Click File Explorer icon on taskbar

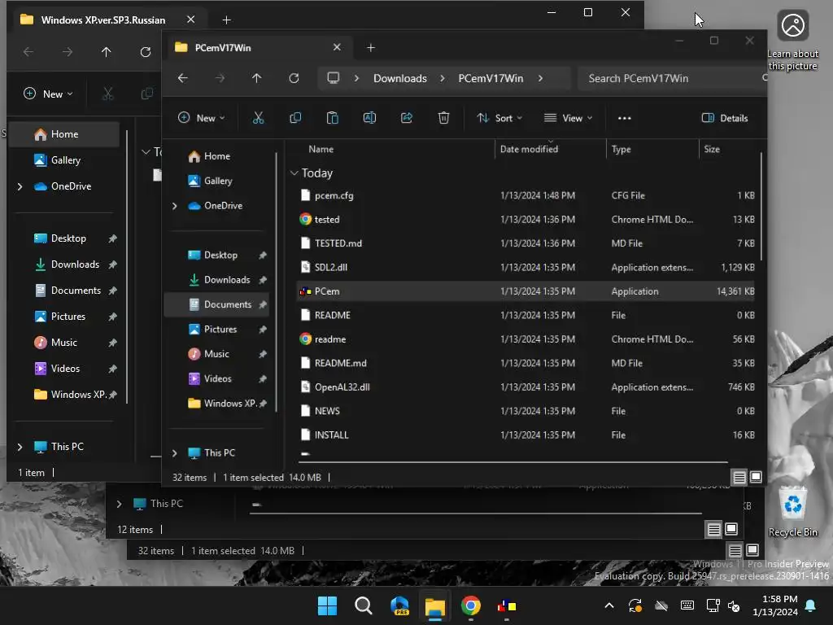435,605
